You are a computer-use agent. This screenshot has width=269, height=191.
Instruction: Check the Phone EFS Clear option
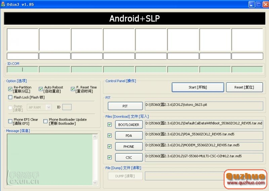[x=10, y=121]
